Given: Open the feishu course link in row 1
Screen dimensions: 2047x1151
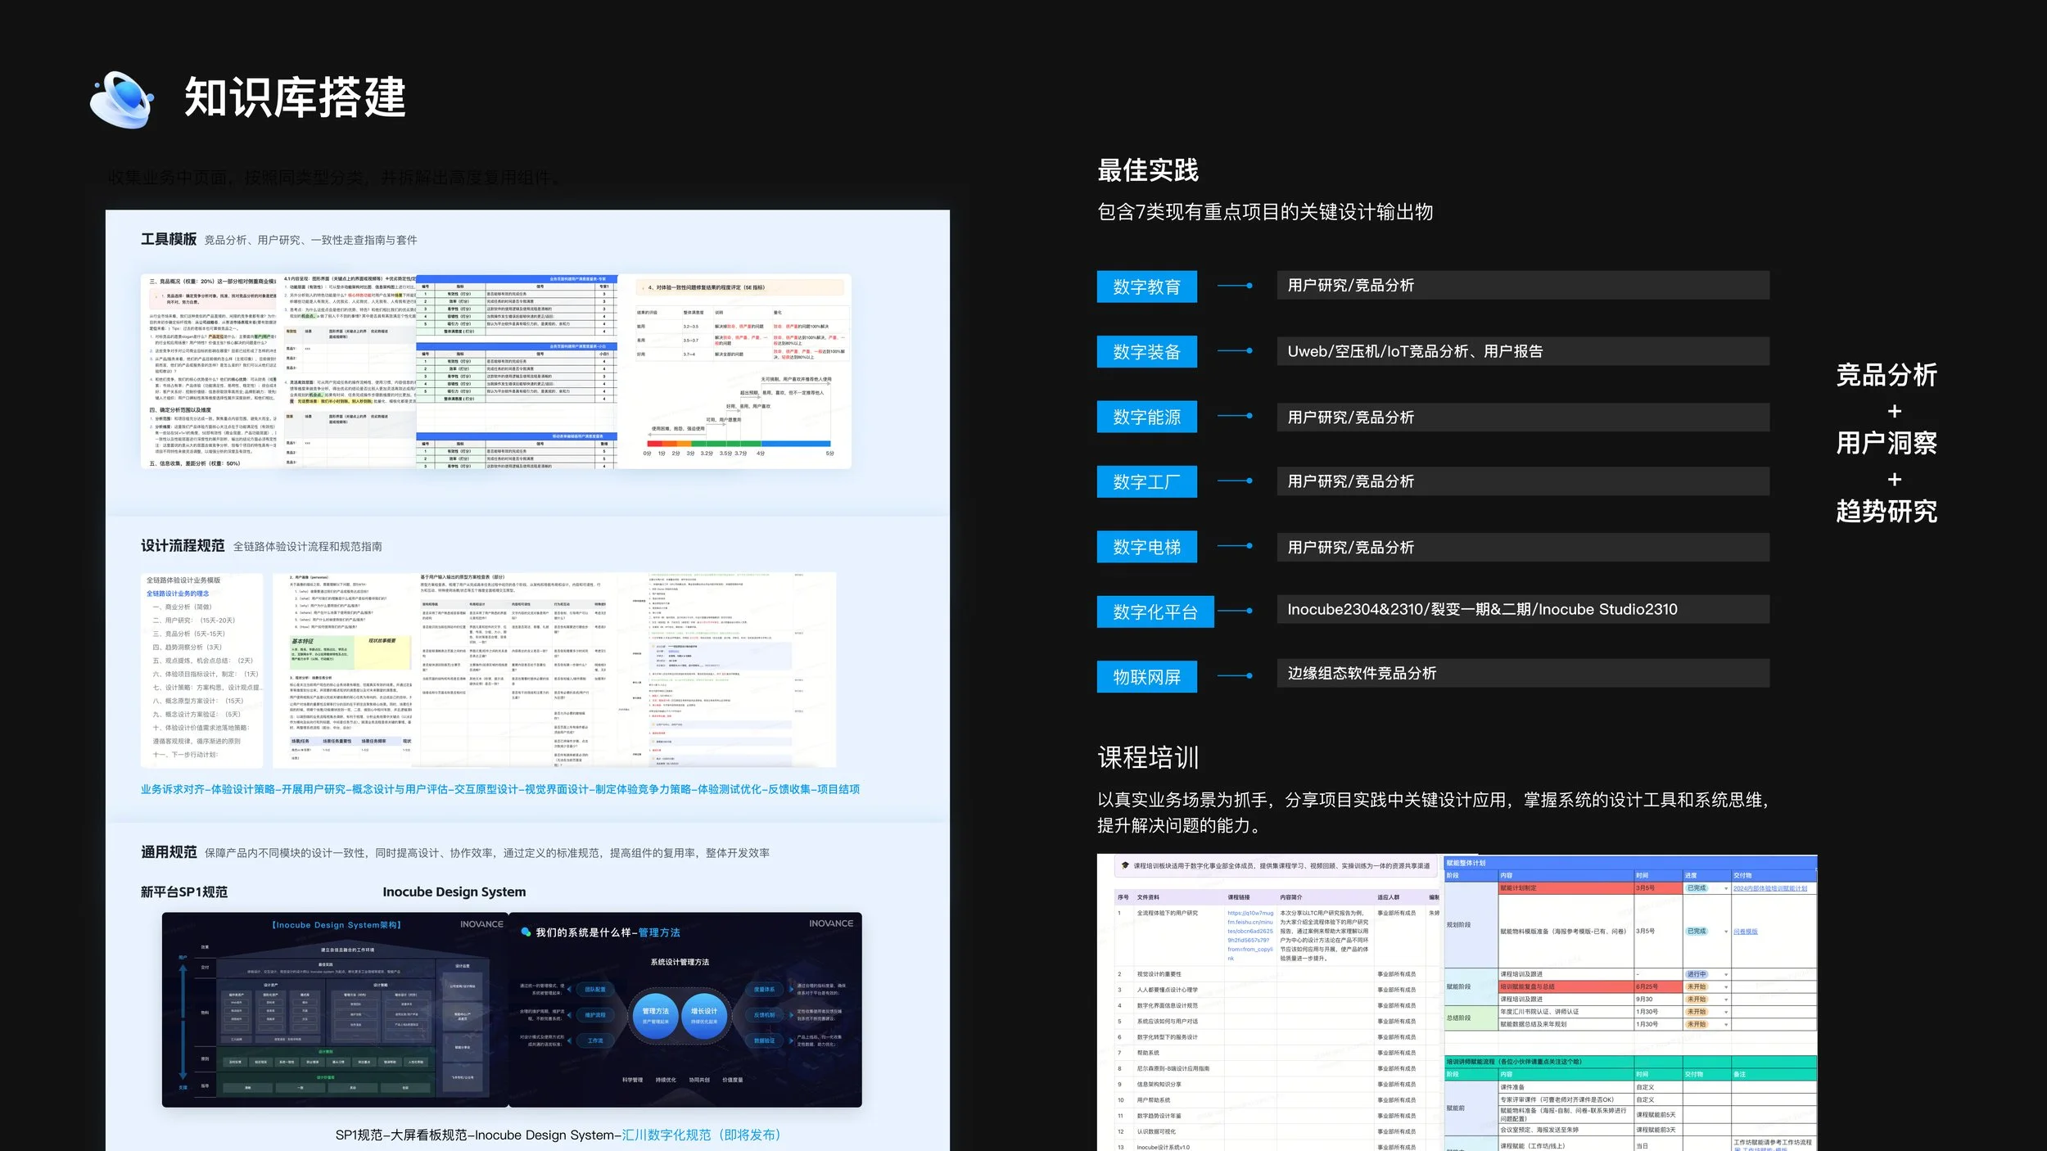Looking at the screenshot, I should (1249, 935).
